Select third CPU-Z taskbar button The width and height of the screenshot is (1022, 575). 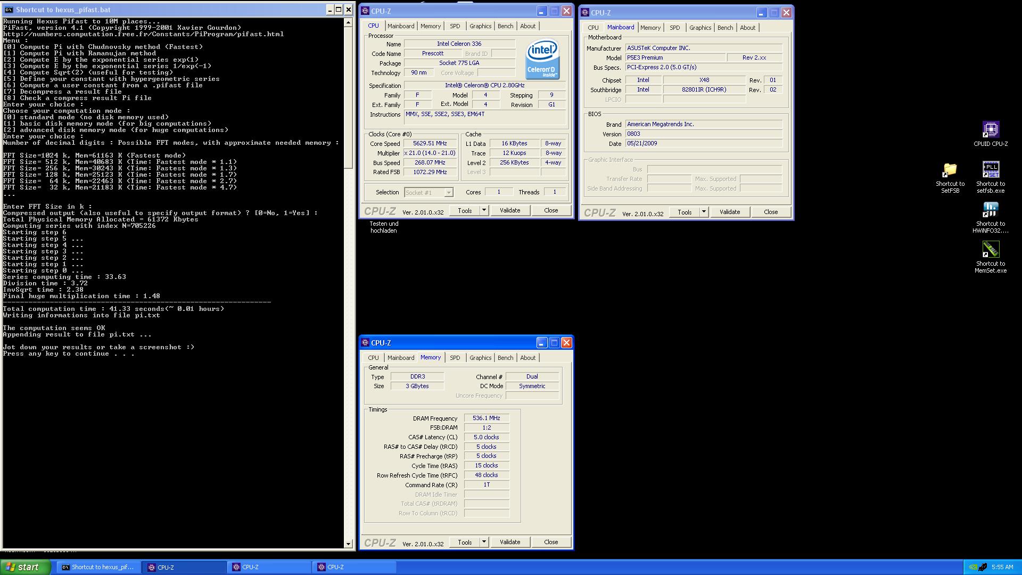[x=354, y=568]
